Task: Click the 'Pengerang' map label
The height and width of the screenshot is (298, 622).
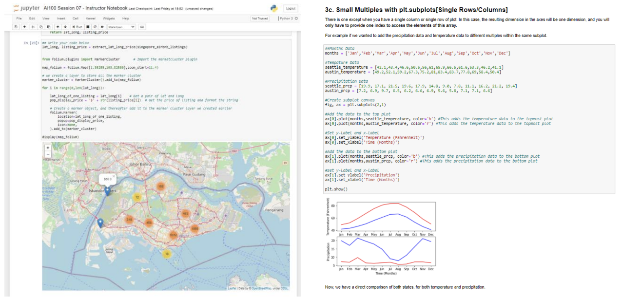Action: (x=273, y=210)
